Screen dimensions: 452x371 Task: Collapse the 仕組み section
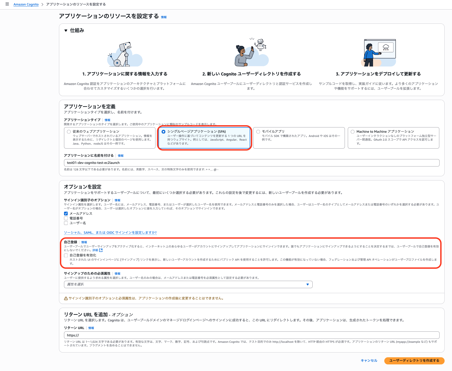pos(66,31)
